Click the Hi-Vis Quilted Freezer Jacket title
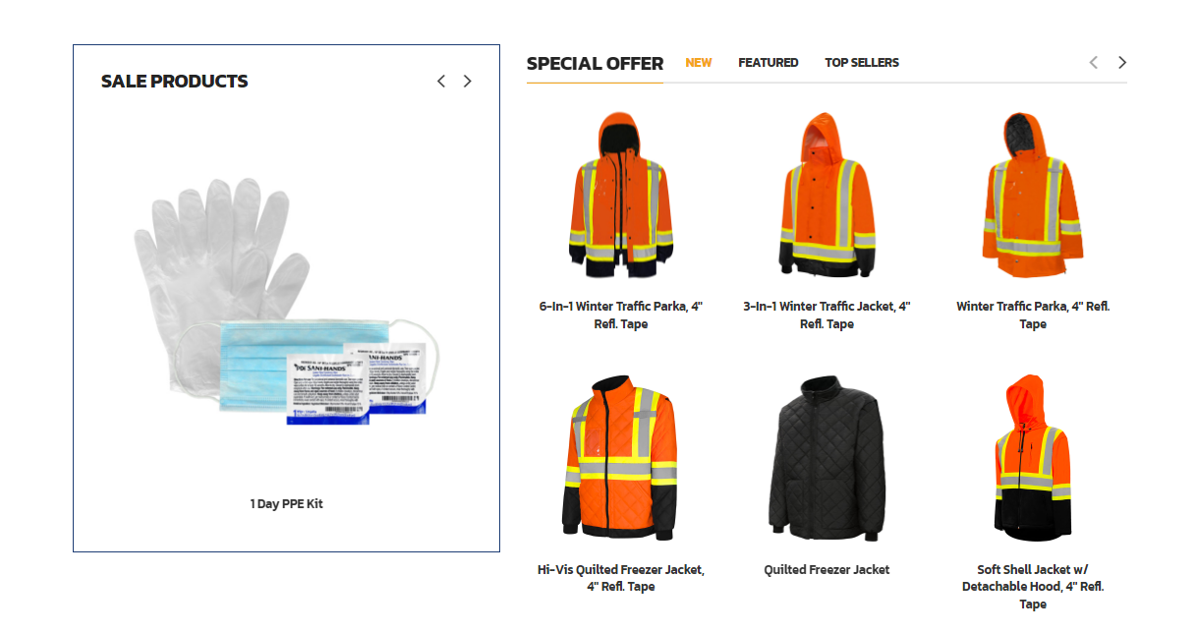 click(x=621, y=578)
